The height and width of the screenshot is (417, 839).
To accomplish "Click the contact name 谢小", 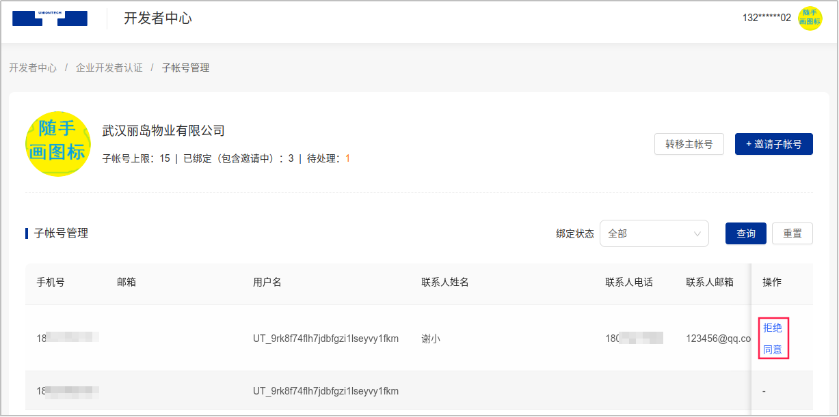I will (431, 338).
